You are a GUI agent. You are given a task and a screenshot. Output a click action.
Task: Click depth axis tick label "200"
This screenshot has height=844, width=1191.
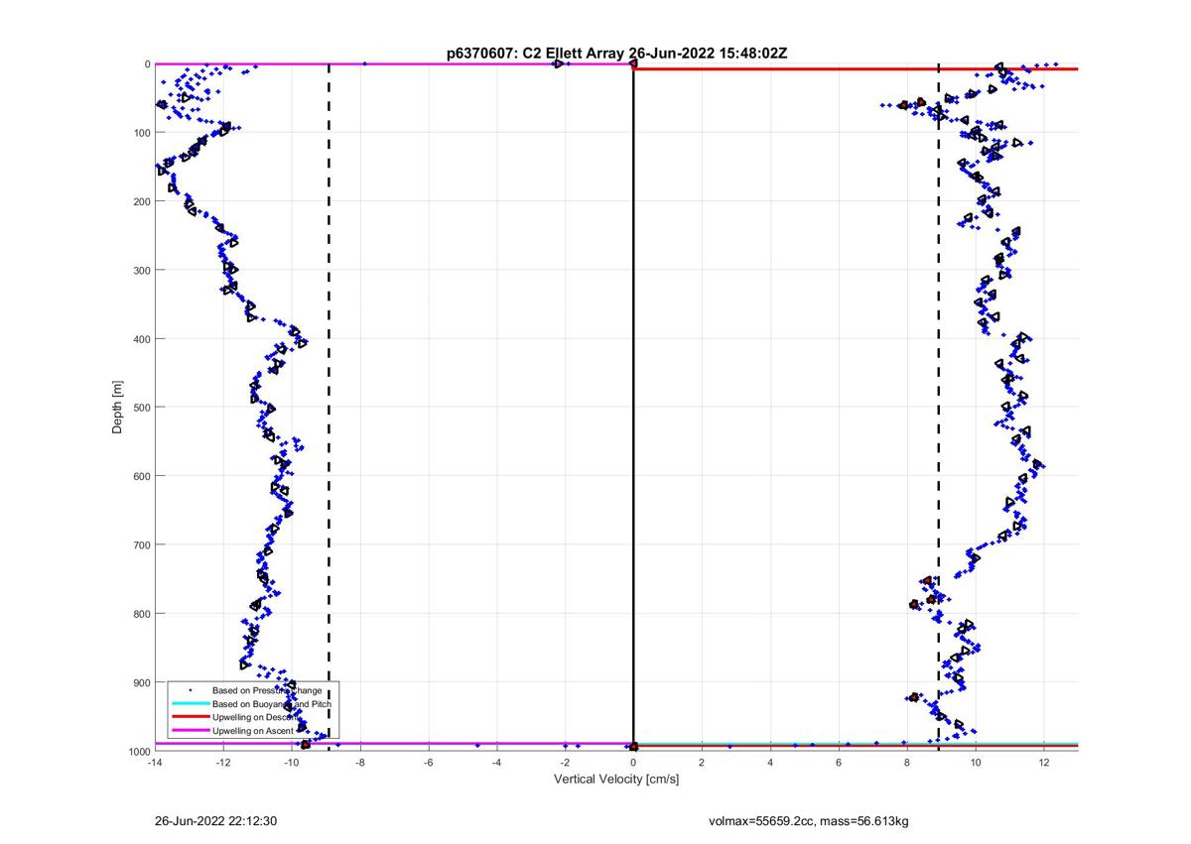tap(140, 201)
